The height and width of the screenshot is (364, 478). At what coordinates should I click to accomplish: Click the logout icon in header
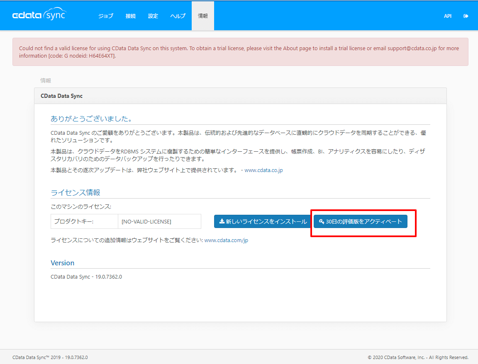[466, 16]
